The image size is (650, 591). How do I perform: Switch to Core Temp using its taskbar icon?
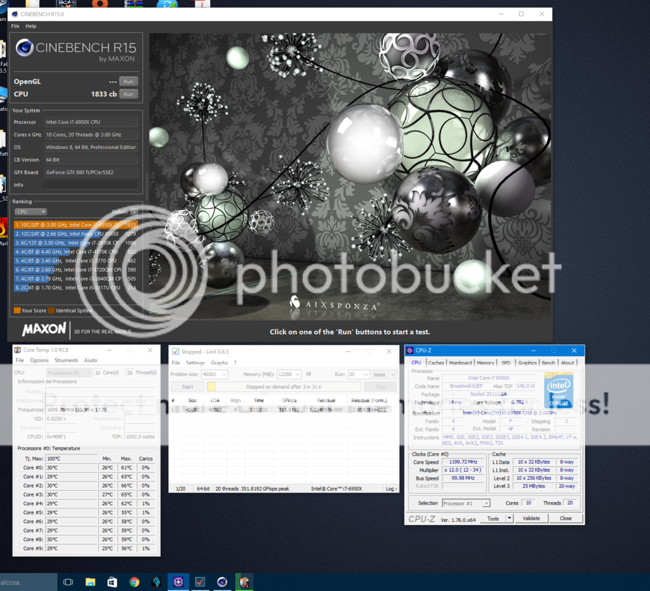(244, 581)
